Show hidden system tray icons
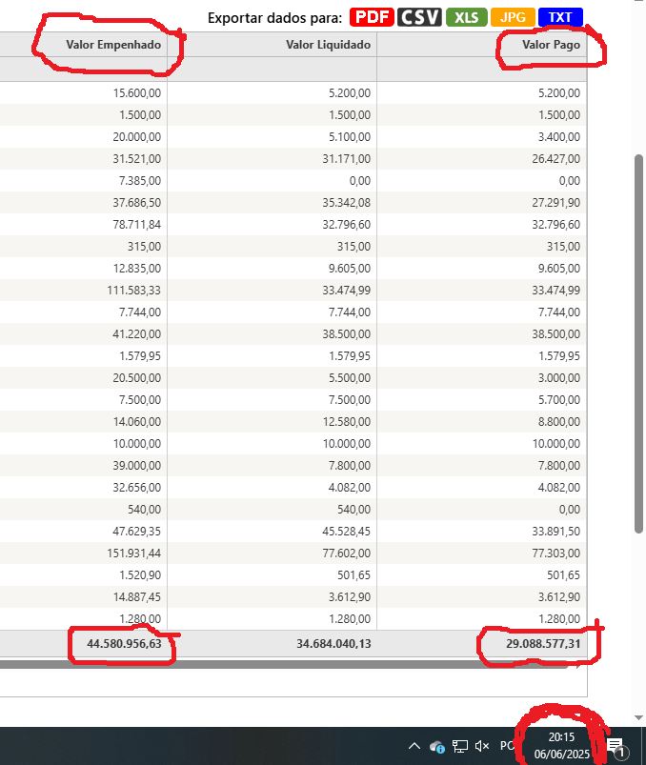Image resolution: width=646 pixels, height=765 pixels. pos(414,747)
